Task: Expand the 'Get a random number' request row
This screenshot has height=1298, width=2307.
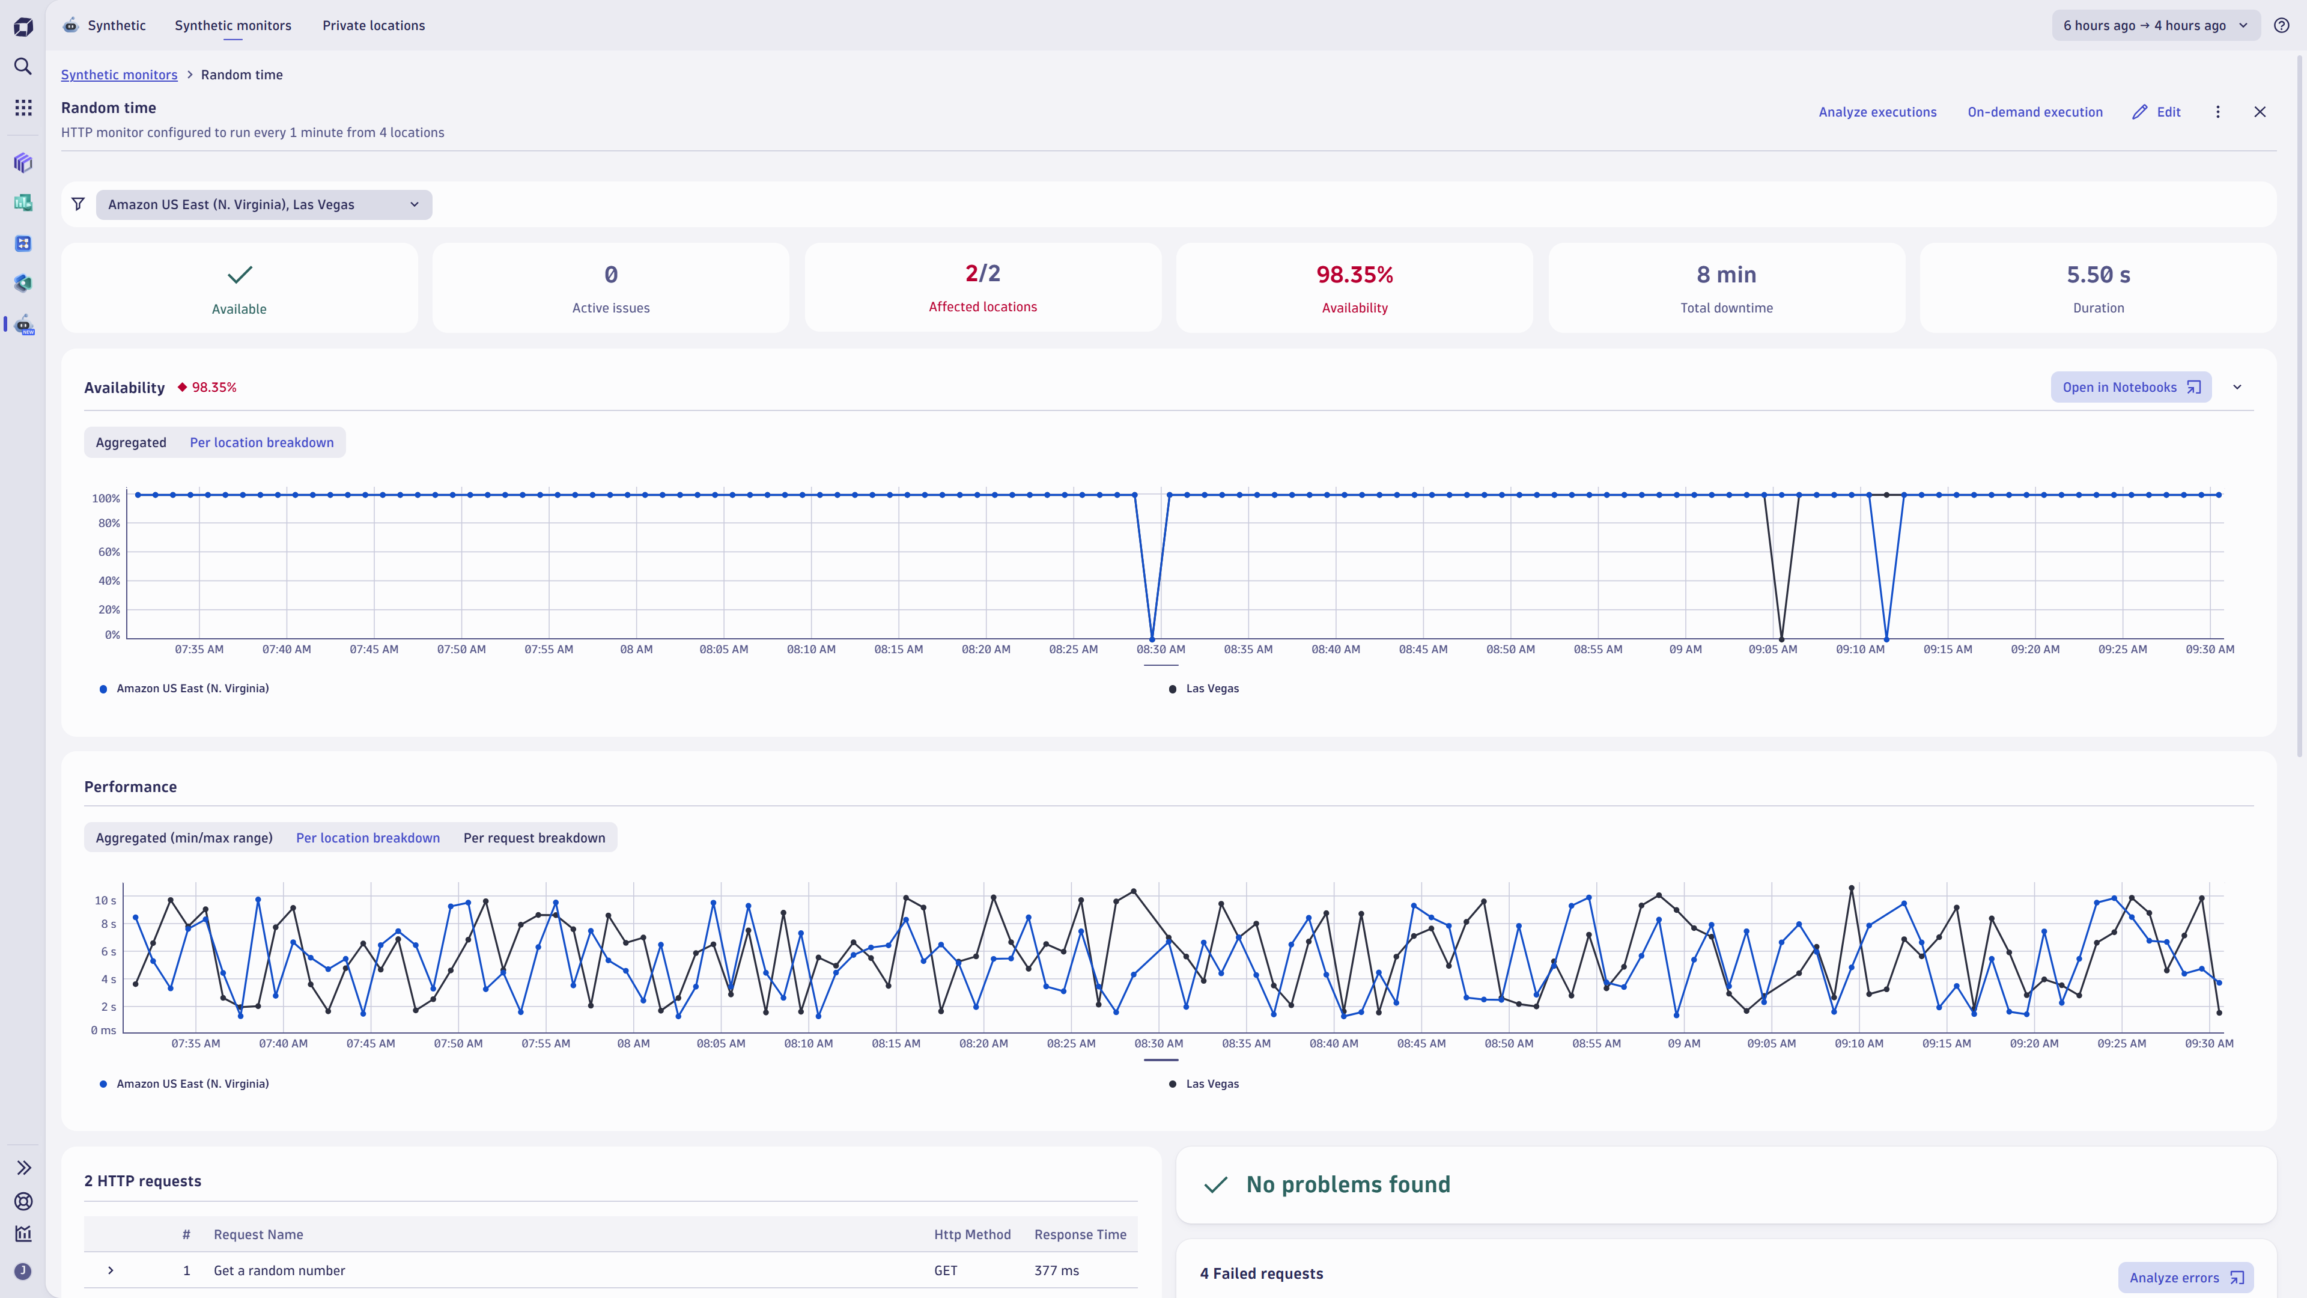Action: tap(110, 1270)
